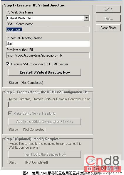Click the Create IIS Virtual Directory Now button
The image size is (124, 175).
coord(45,72)
